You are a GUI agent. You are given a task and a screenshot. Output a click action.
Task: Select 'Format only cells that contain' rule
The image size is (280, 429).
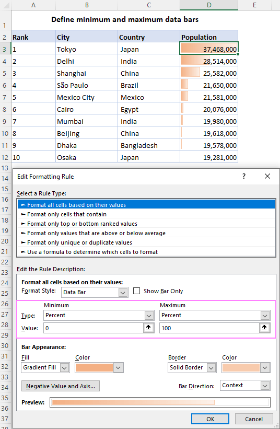[146, 214]
